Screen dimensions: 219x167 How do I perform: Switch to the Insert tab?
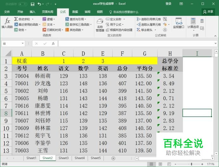click(32, 12)
